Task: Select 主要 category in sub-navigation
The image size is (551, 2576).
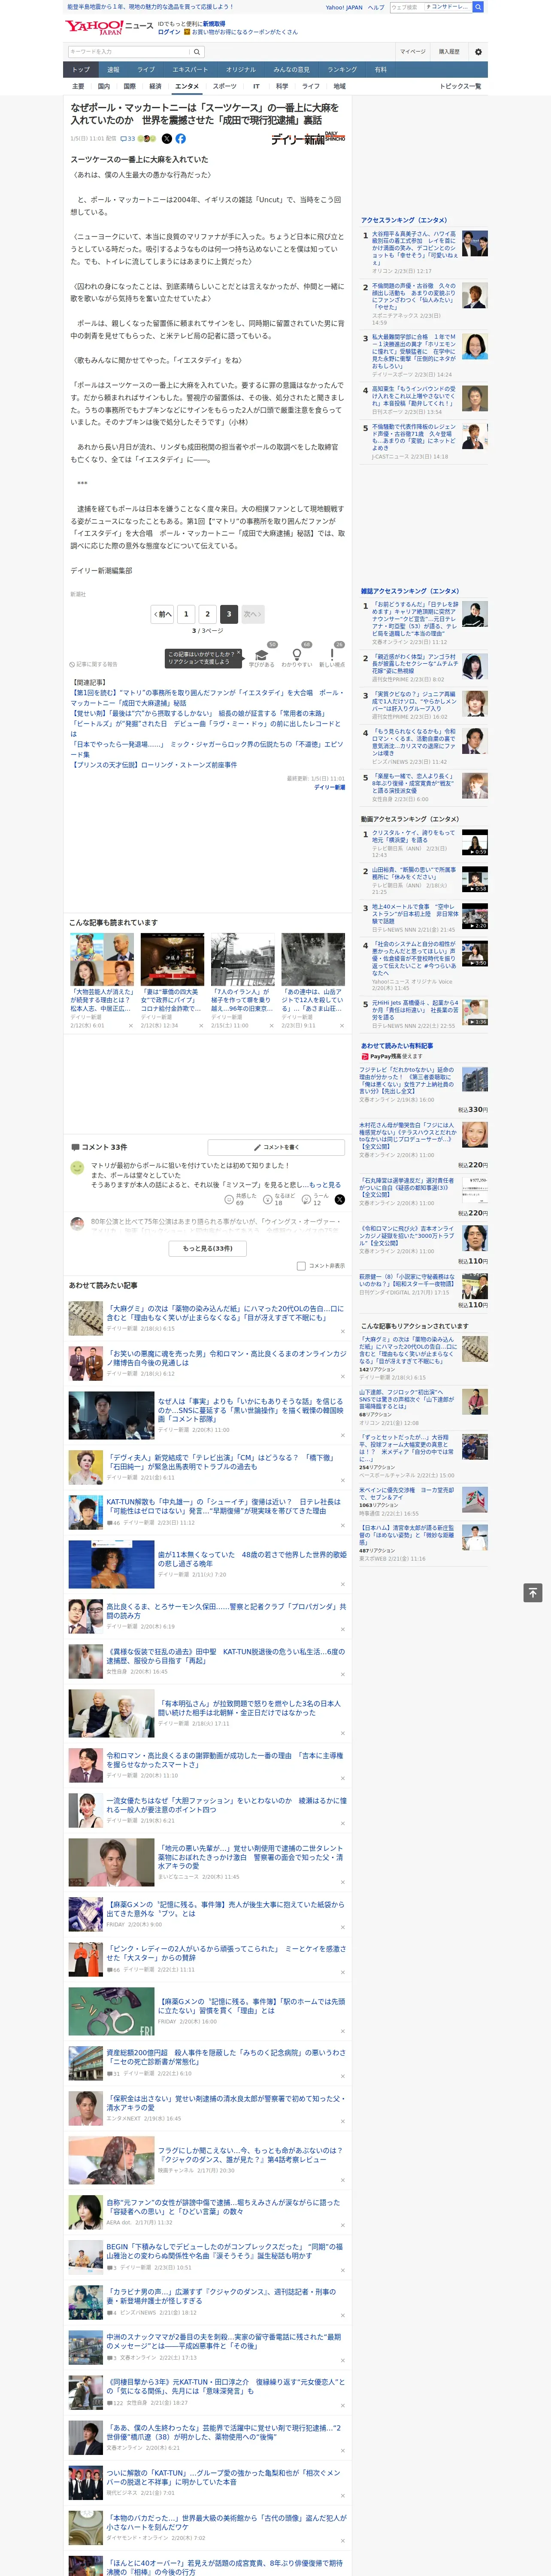Action: tap(78, 86)
